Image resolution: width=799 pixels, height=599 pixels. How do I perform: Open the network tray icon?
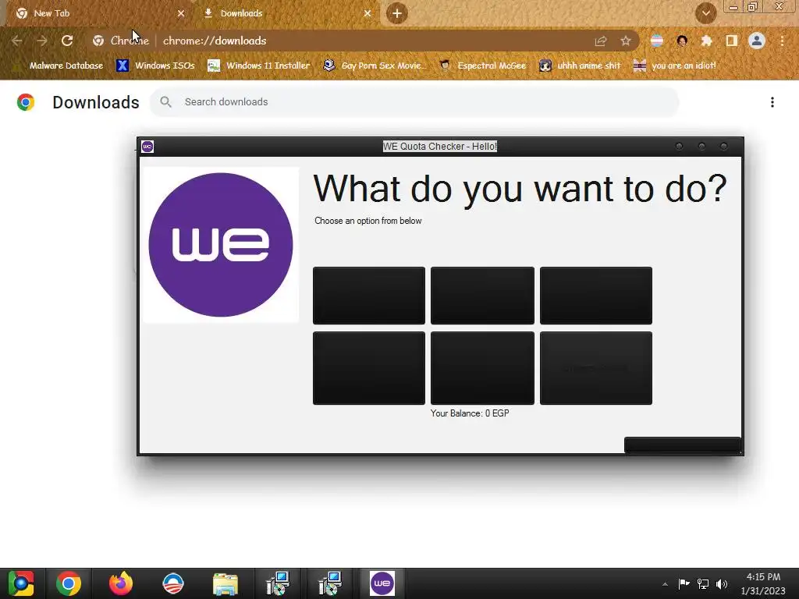[703, 583]
